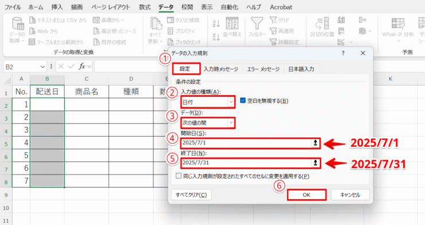
Task: Switch to Settings (設定) dialog tab
Action: (186, 69)
